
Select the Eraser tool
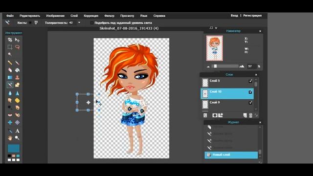pos(10,70)
